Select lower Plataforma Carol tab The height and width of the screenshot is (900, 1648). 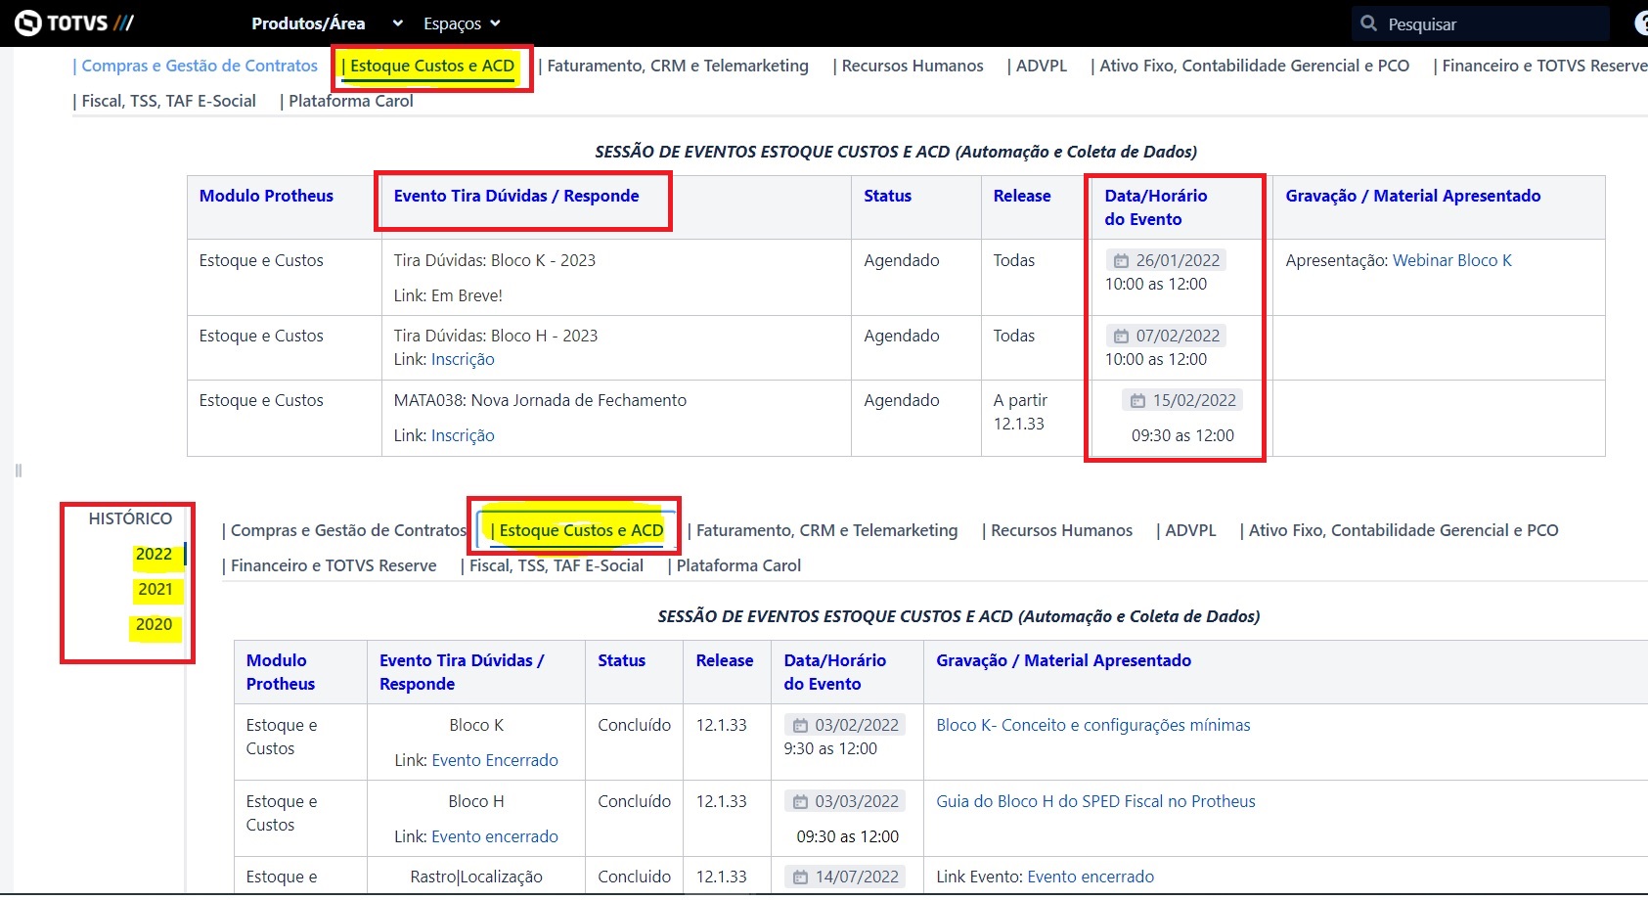(x=735, y=565)
